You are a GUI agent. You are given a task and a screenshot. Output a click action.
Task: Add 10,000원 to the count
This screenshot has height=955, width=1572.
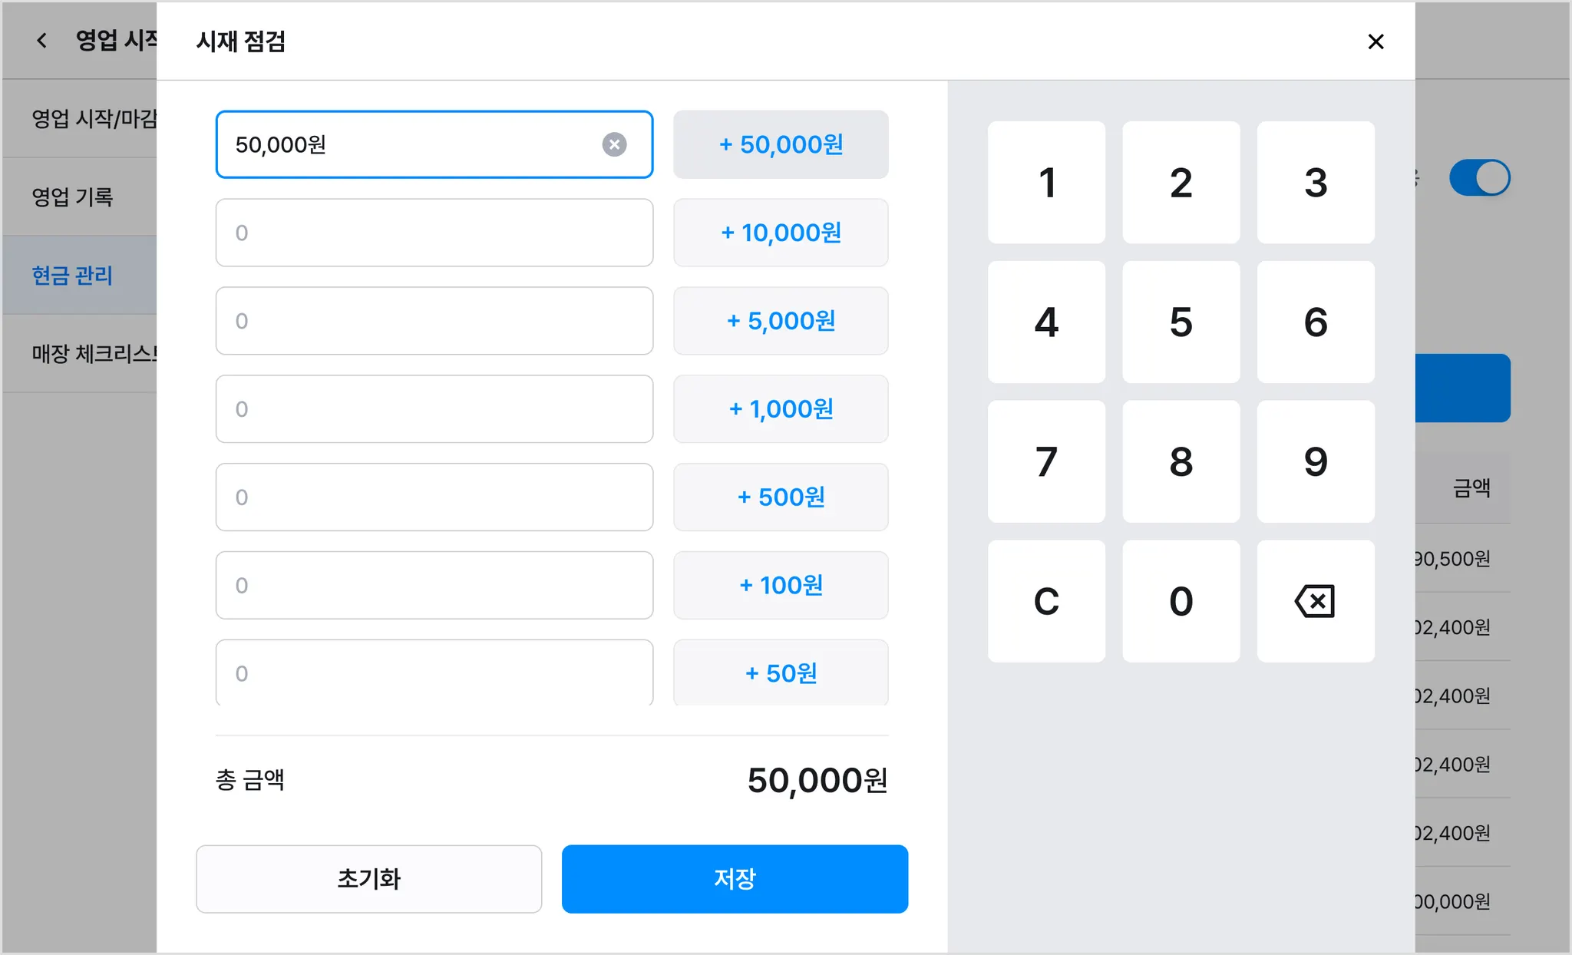(781, 233)
